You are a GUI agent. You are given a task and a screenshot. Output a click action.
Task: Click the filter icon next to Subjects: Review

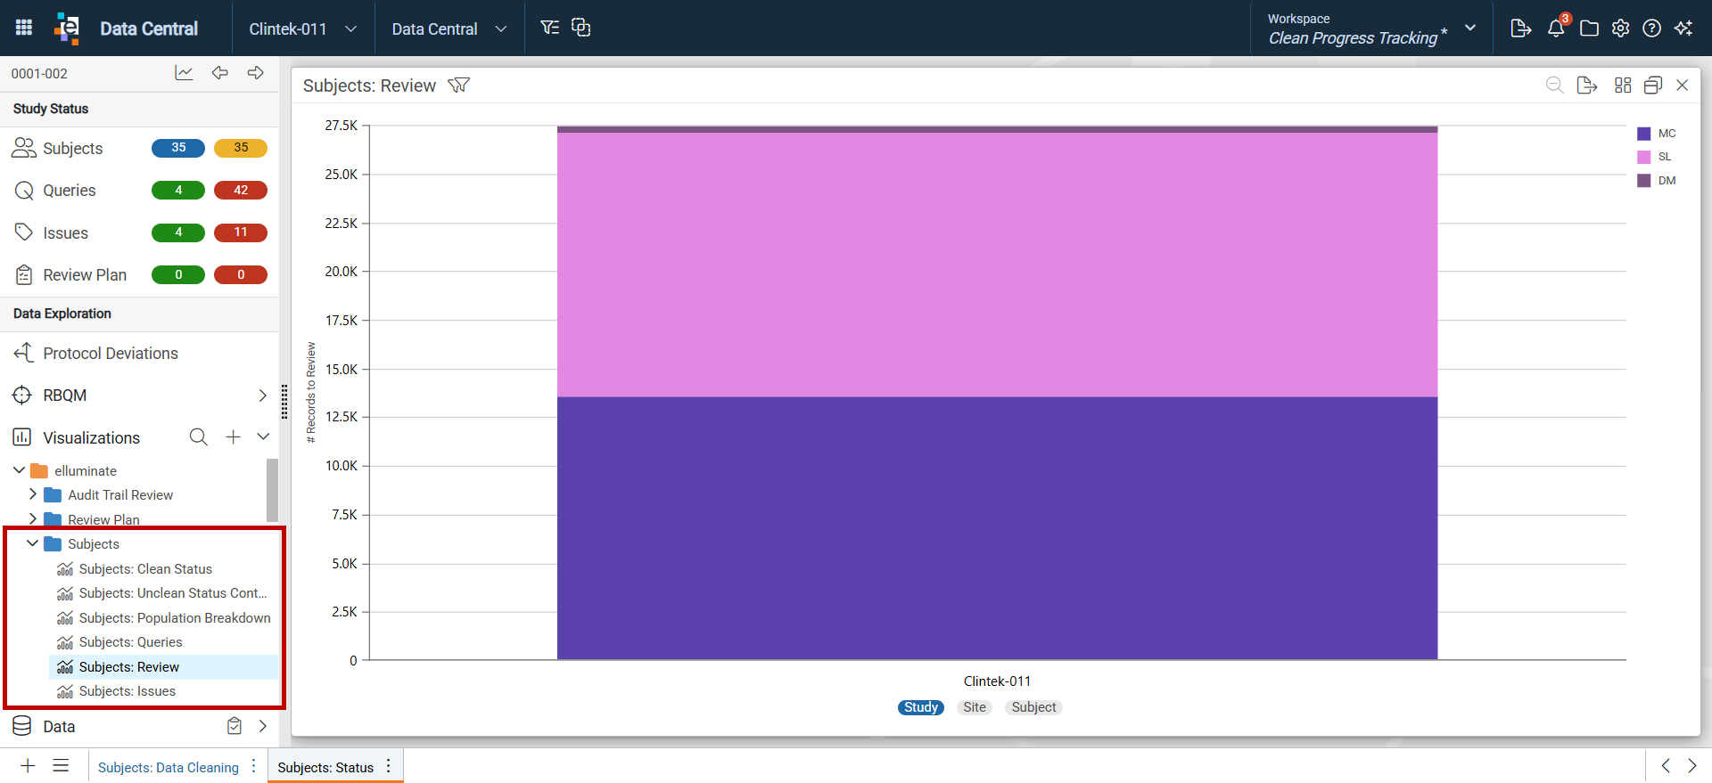458,86
